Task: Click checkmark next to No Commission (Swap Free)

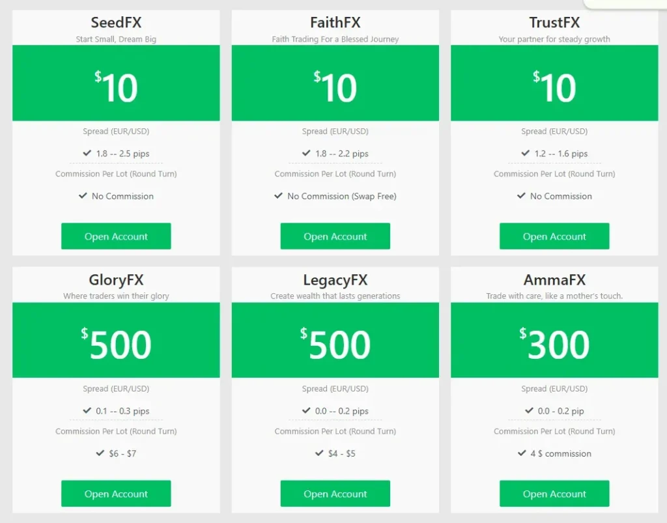Action: pos(278,195)
